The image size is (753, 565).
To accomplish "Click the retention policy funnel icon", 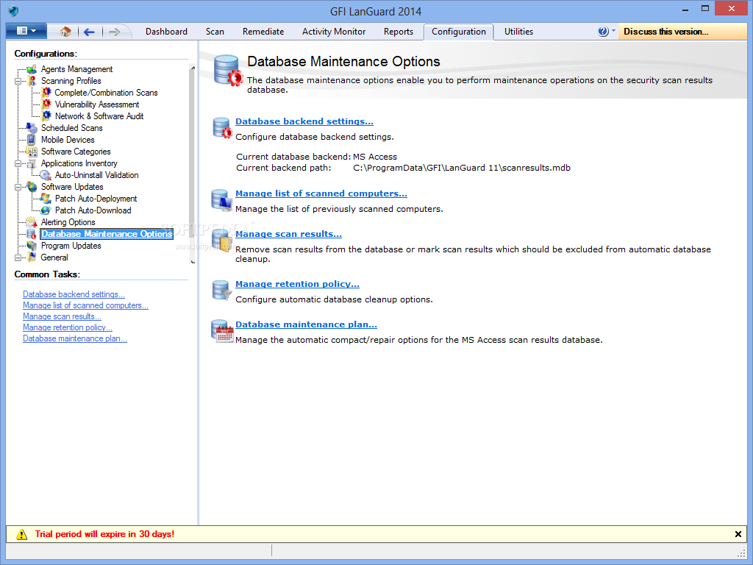I will click(222, 290).
